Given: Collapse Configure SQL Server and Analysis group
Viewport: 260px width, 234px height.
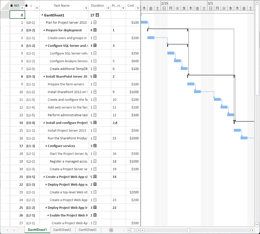Looking at the screenshot, I should 46,45.
